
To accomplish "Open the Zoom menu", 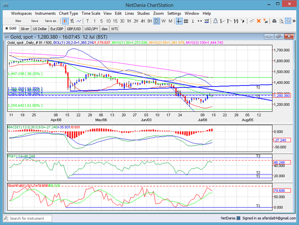I will click(158, 13).
